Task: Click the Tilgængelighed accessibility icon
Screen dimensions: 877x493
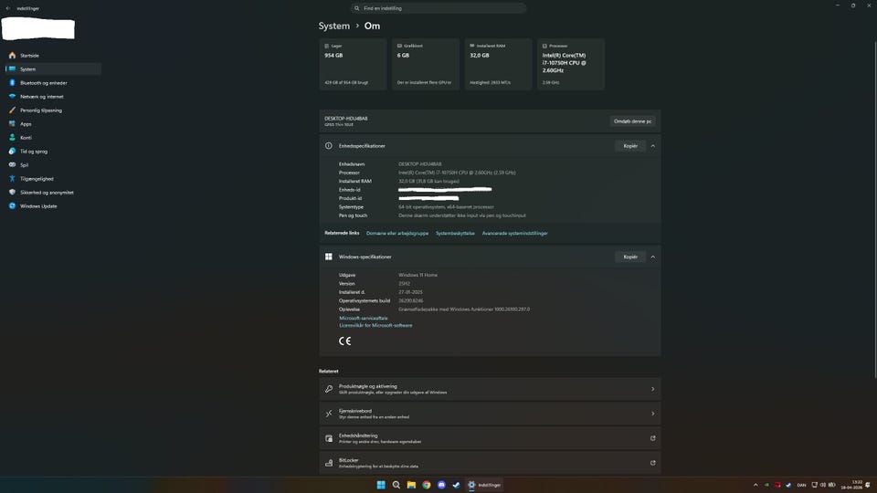Action: (12, 178)
